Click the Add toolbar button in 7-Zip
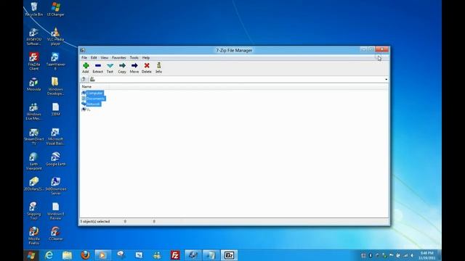The image size is (465, 261). [x=86, y=67]
